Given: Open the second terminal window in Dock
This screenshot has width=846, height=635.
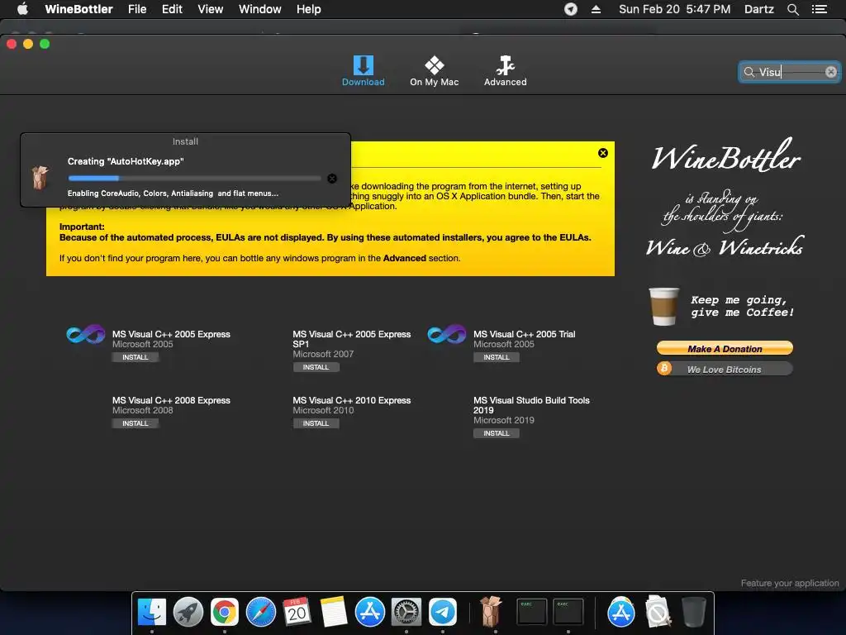Looking at the screenshot, I should coord(568,612).
